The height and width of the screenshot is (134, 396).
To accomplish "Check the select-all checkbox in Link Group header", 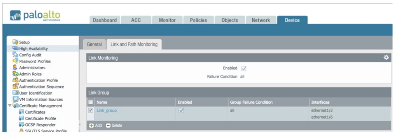I will coord(91,102).
